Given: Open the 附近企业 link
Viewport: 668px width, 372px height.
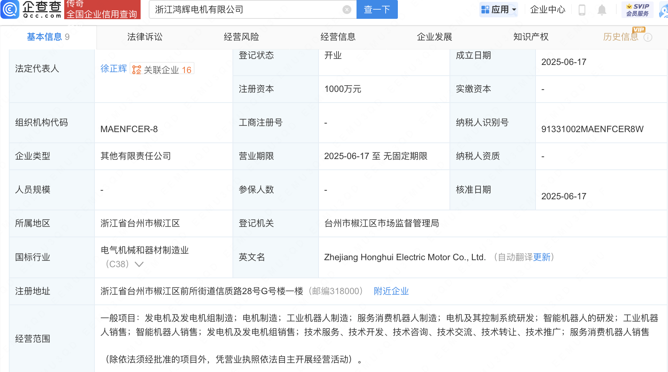Looking at the screenshot, I should click(x=391, y=291).
